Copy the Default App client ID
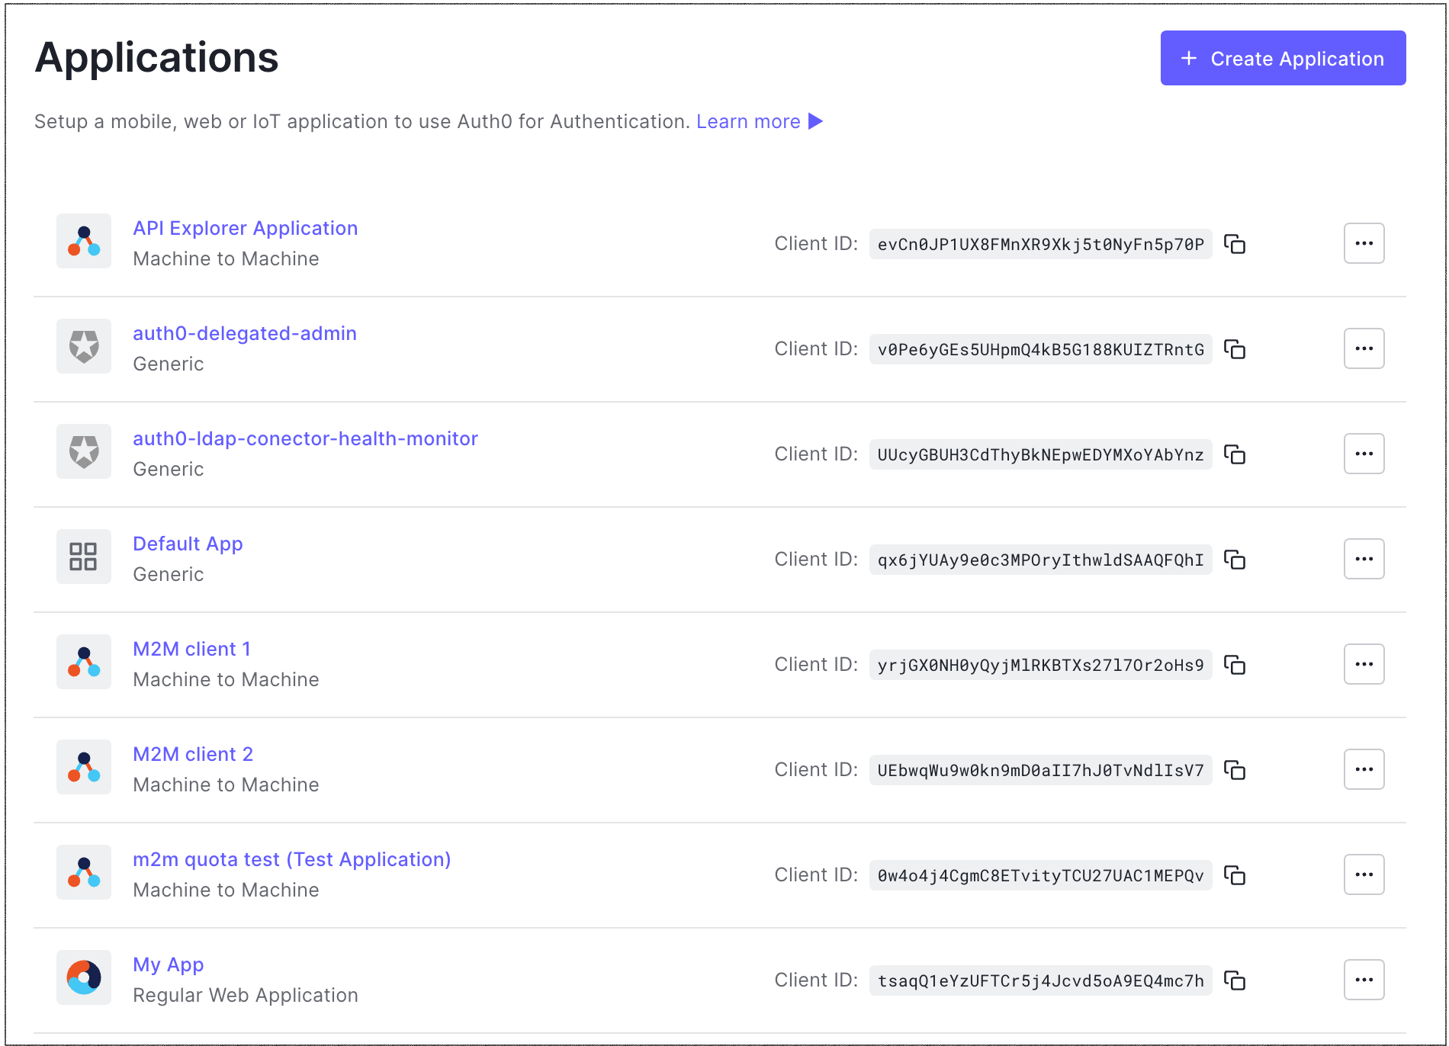Screen dimensions: 1449x1046 click(1234, 560)
